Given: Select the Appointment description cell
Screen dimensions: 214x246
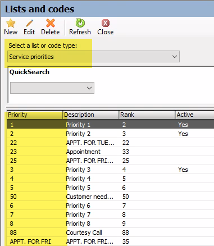Looking at the screenshot, I should tap(83, 152).
